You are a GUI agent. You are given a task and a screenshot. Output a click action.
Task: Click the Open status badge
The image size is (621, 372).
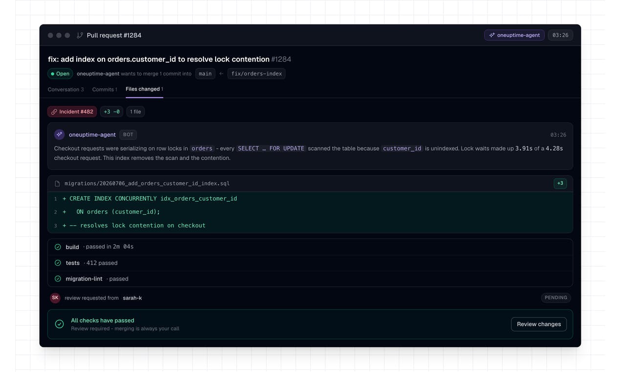tap(60, 74)
